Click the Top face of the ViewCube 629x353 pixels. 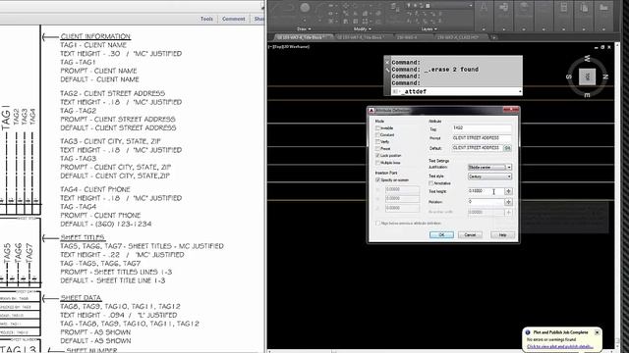click(588, 76)
